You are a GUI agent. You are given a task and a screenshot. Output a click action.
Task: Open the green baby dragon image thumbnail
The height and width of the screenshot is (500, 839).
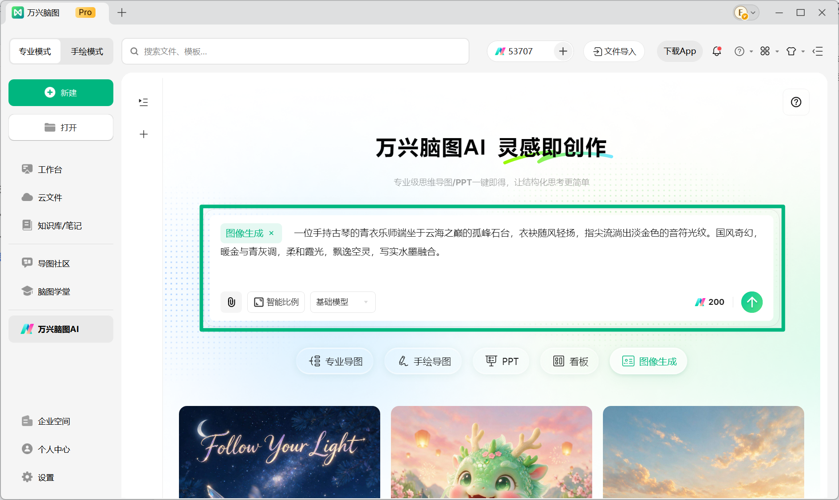tap(491, 452)
